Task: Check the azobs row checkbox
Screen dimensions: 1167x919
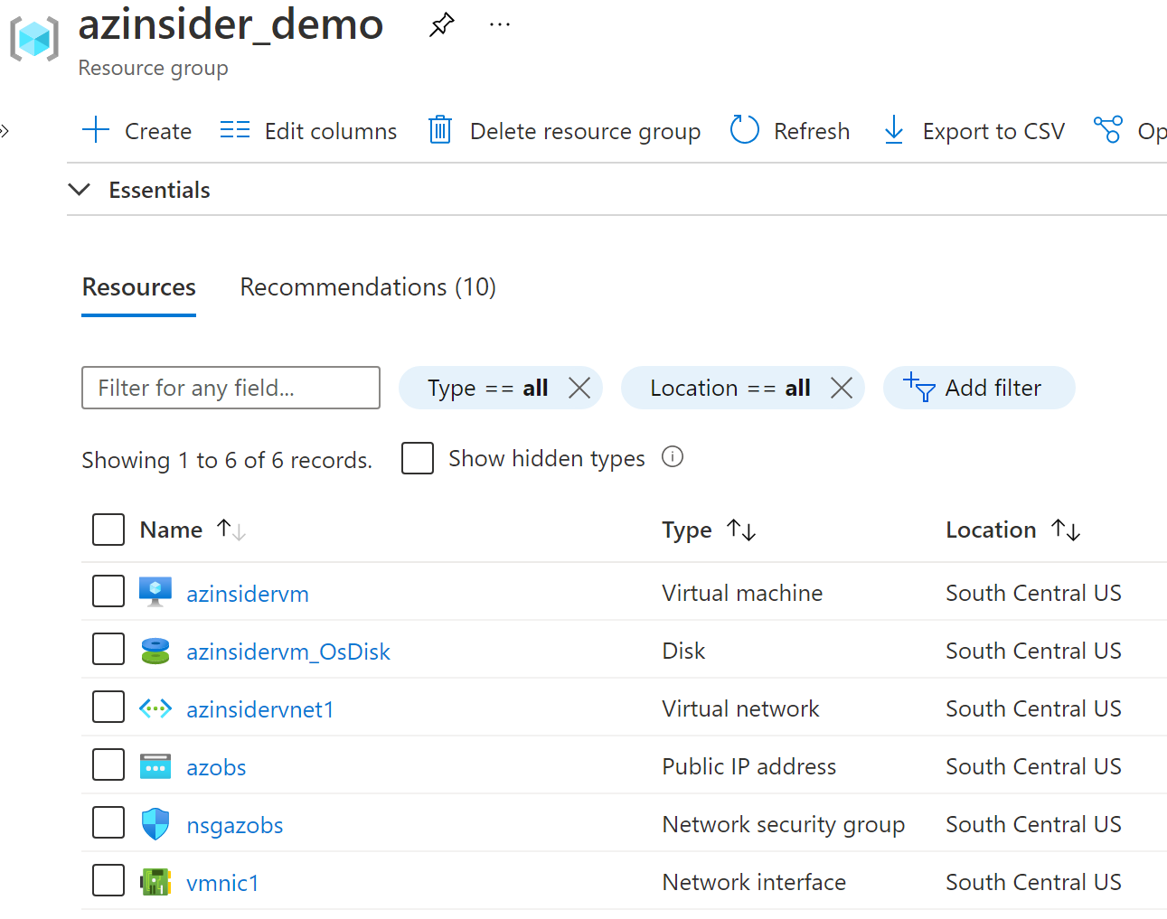Action: point(108,764)
